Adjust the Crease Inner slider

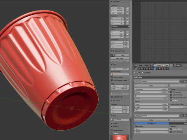coord(151,104)
